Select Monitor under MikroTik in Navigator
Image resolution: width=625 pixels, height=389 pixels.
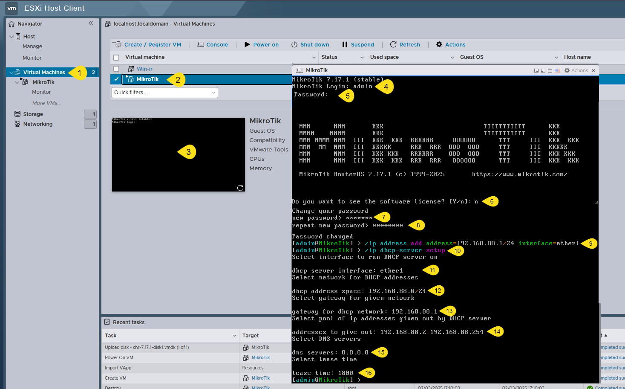click(x=41, y=92)
